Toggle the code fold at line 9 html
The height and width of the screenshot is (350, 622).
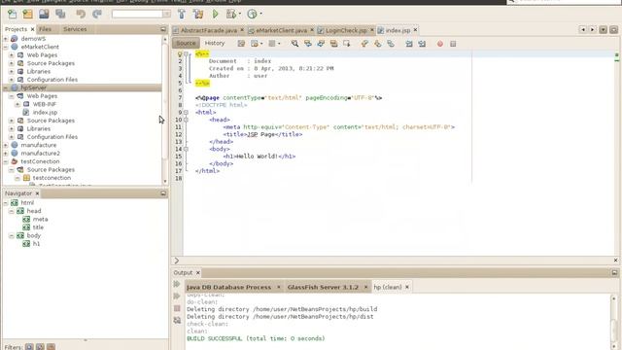coord(186,113)
